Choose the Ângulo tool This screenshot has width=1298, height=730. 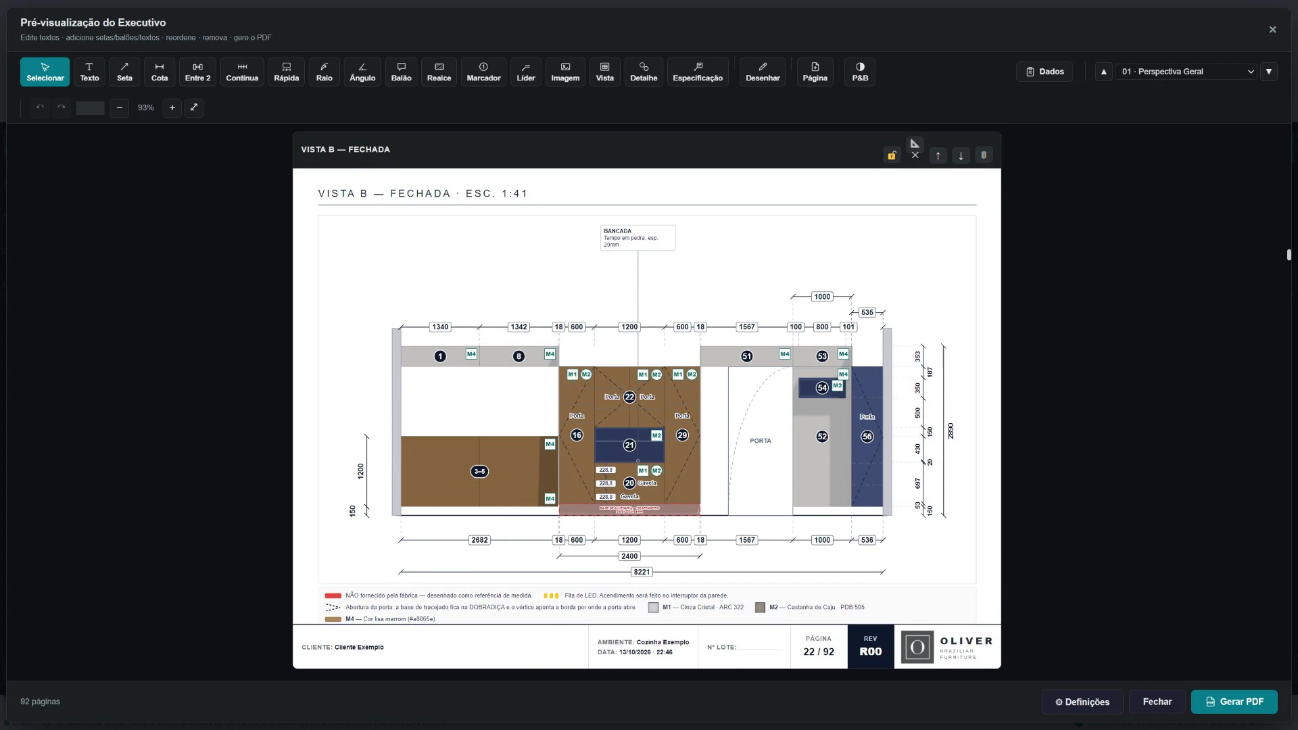pyautogui.click(x=362, y=72)
